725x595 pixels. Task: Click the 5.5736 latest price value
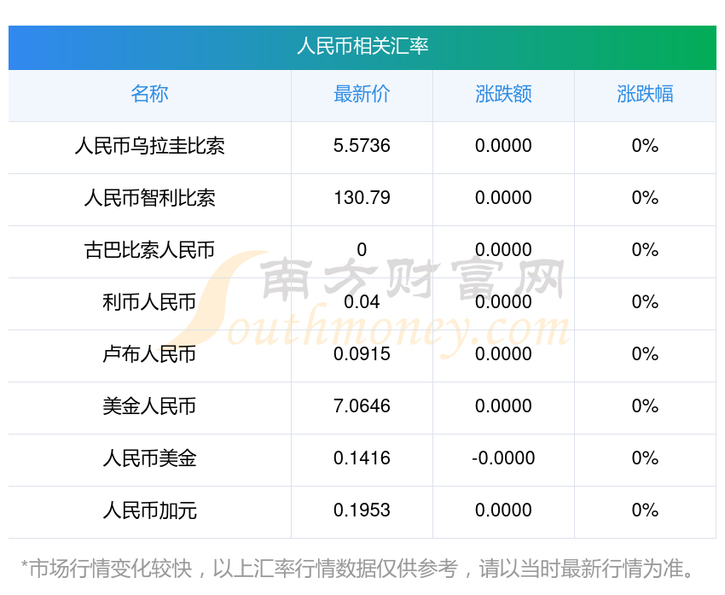(362, 146)
